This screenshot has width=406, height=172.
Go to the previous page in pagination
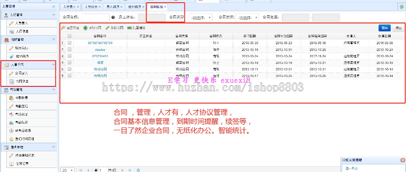88,170
